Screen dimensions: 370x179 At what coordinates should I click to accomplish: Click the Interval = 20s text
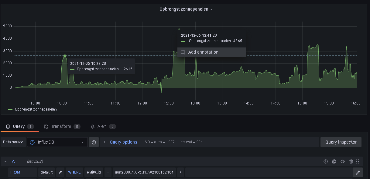[x=191, y=142]
